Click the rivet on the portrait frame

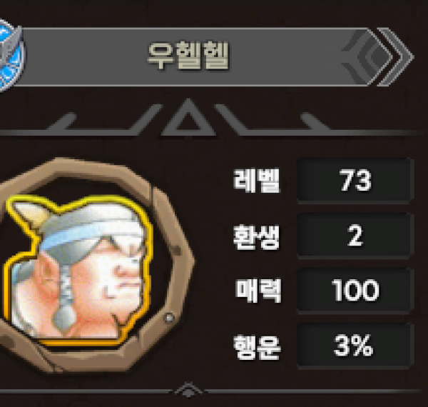click(169, 318)
